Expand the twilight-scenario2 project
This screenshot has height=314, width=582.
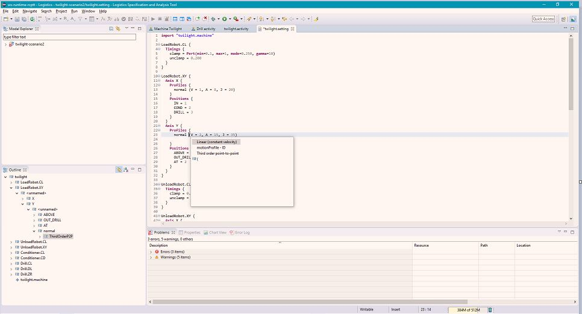(6, 45)
